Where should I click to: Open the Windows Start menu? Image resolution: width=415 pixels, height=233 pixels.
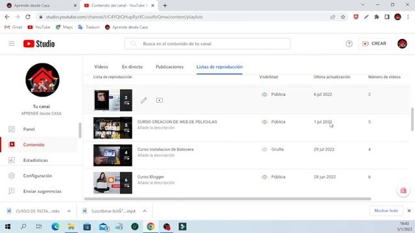click(x=8, y=227)
